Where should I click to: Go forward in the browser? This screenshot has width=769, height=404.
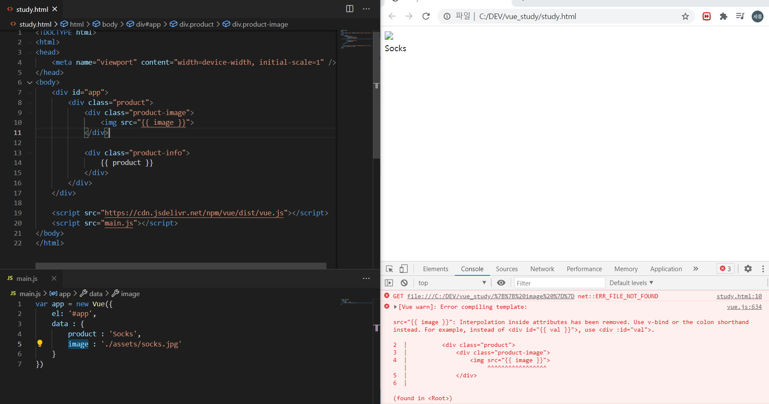(x=409, y=16)
